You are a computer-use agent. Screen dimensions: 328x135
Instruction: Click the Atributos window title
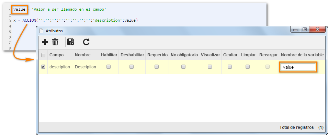54,31
